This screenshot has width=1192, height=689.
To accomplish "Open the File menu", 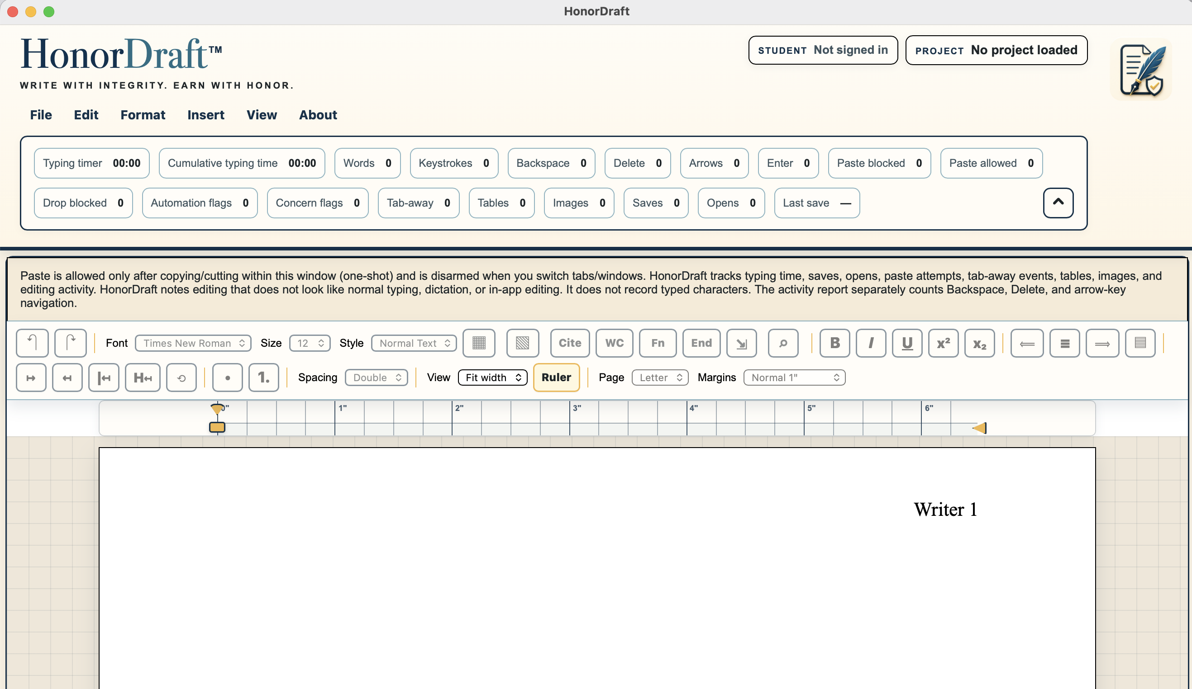I will point(41,115).
